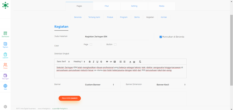
Task: Open the Produk sub-tab
Action: coord(110,17)
